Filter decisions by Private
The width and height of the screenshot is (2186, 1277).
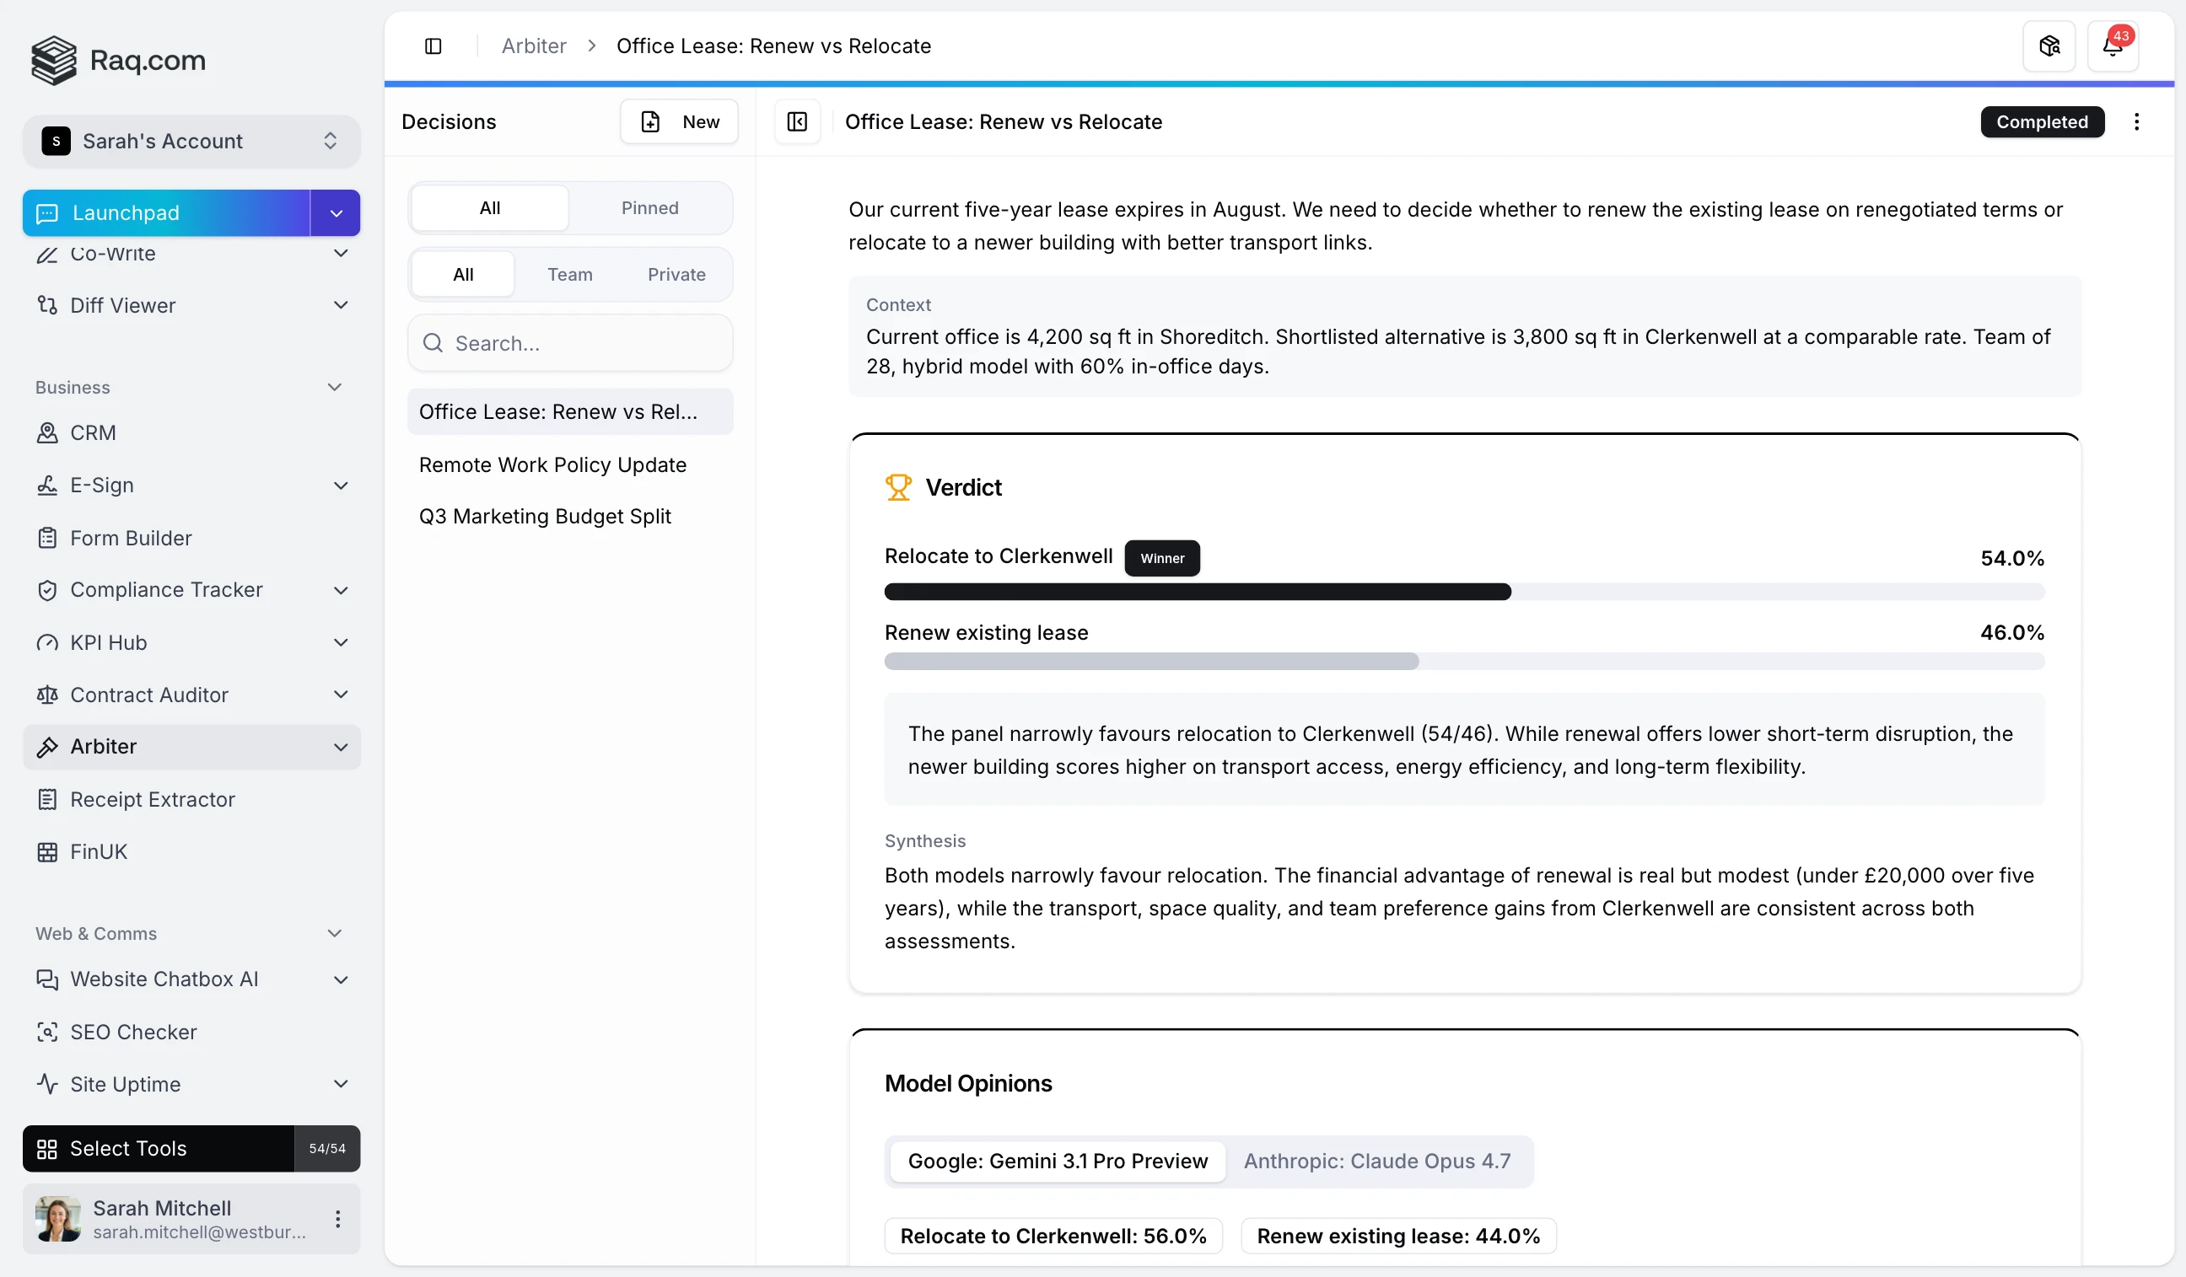676,275
